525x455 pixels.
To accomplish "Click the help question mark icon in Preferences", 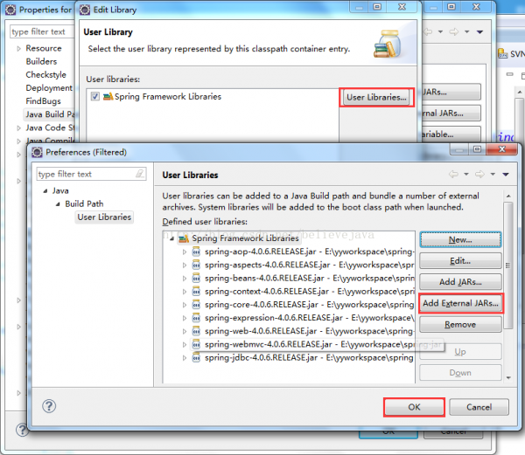I will pyautogui.click(x=49, y=406).
